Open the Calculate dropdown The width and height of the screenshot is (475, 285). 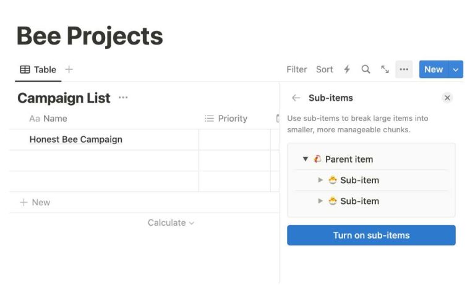(171, 223)
